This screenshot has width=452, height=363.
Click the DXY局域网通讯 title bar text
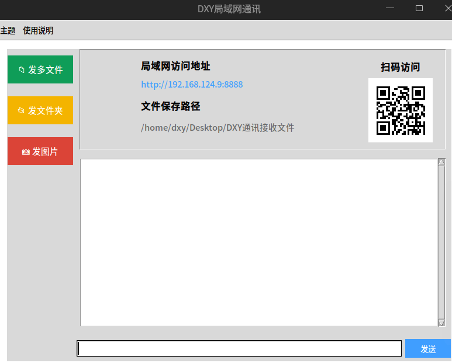tap(229, 9)
